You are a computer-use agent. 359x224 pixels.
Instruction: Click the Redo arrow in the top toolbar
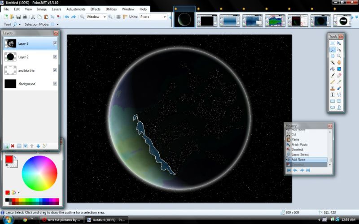point(74,17)
